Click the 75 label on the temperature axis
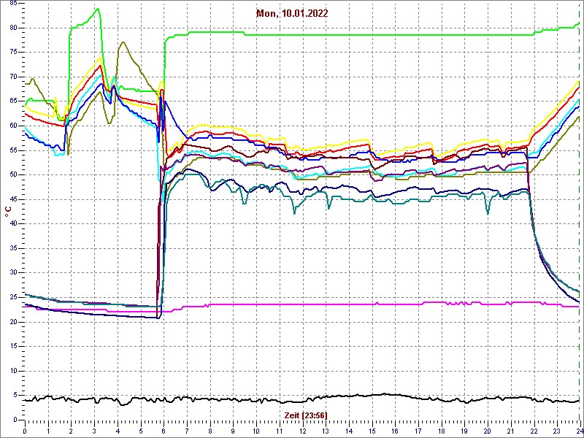Image resolution: width=584 pixels, height=438 pixels. coord(13,53)
